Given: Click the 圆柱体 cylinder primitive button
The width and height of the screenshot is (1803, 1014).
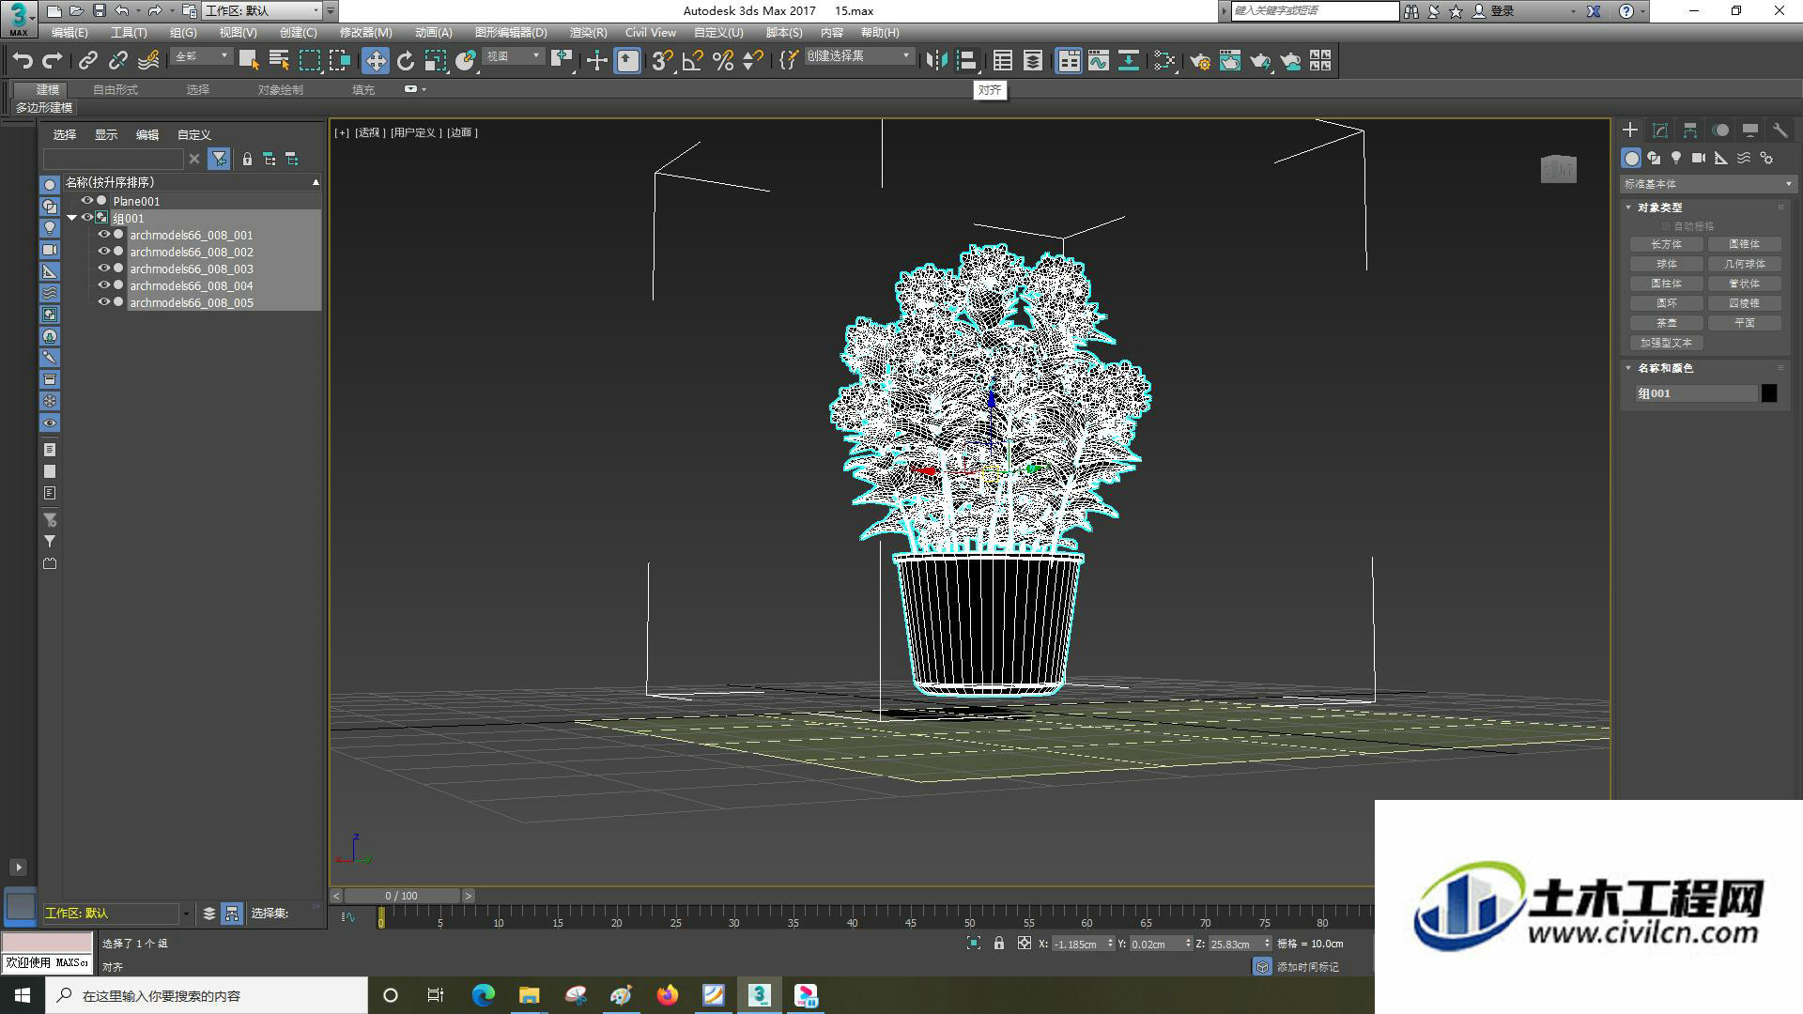Looking at the screenshot, I should click(1667, 284).
